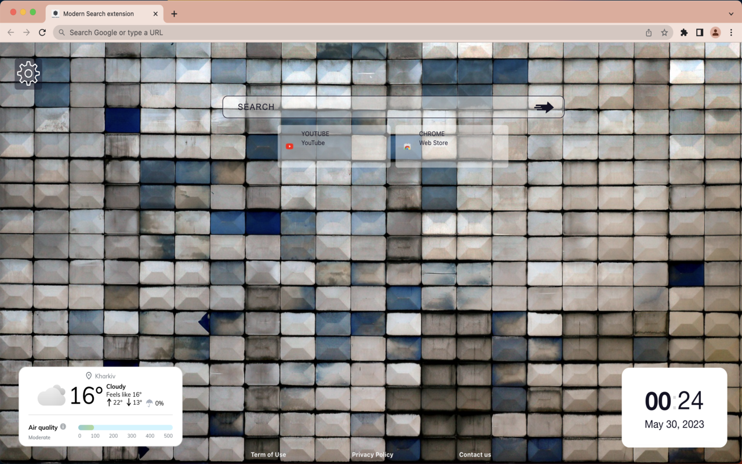The height and width of the screenshot is (464, 742).
Task: Click the 16° temperature reading
Action: [x=86, y=396]
